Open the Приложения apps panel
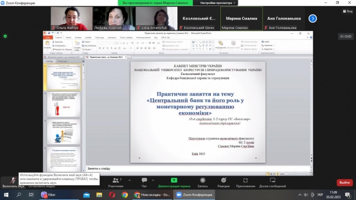356x200 pixels. (x=245, y=183)
